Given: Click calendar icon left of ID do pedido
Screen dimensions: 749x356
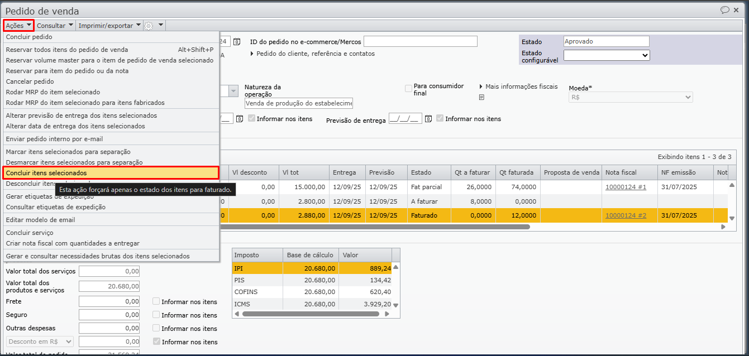Looking at the screenshot, I should 237,42.
